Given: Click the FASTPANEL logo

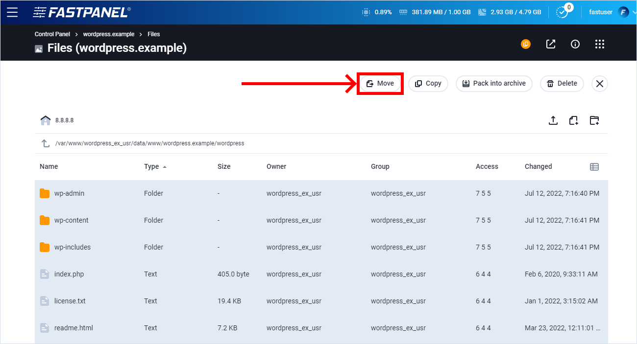Looking at the screenshot, I should 81,12.
